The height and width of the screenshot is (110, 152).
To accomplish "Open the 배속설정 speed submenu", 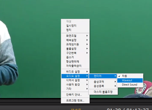I will (x=75, y=40).
